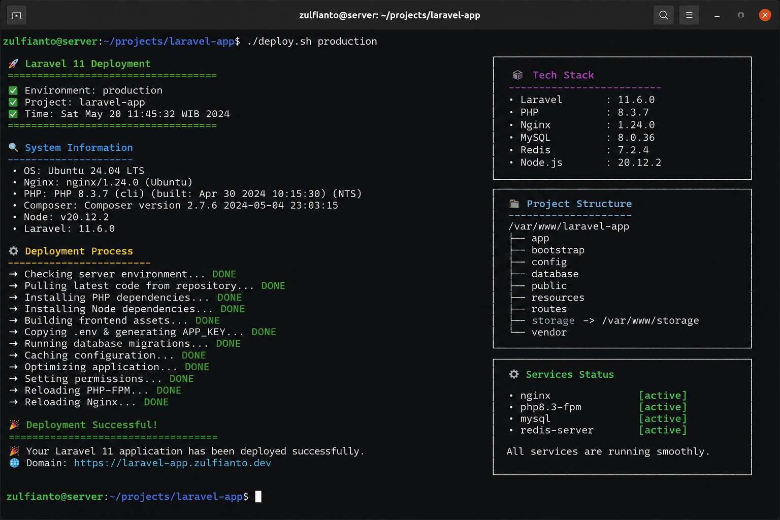Click the cube icon beside Tech Stack
This screenshot has width=780, height=520.
(x=517, y=75)
